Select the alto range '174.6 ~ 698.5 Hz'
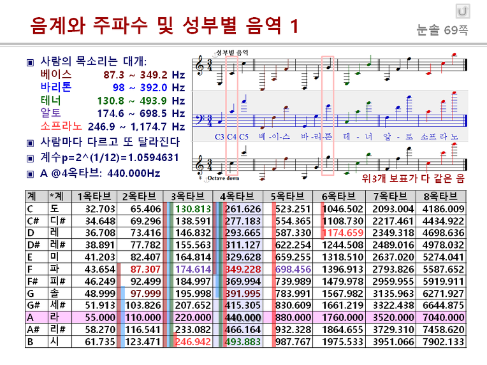The image size is (487, 365). [x=141, y=113]
